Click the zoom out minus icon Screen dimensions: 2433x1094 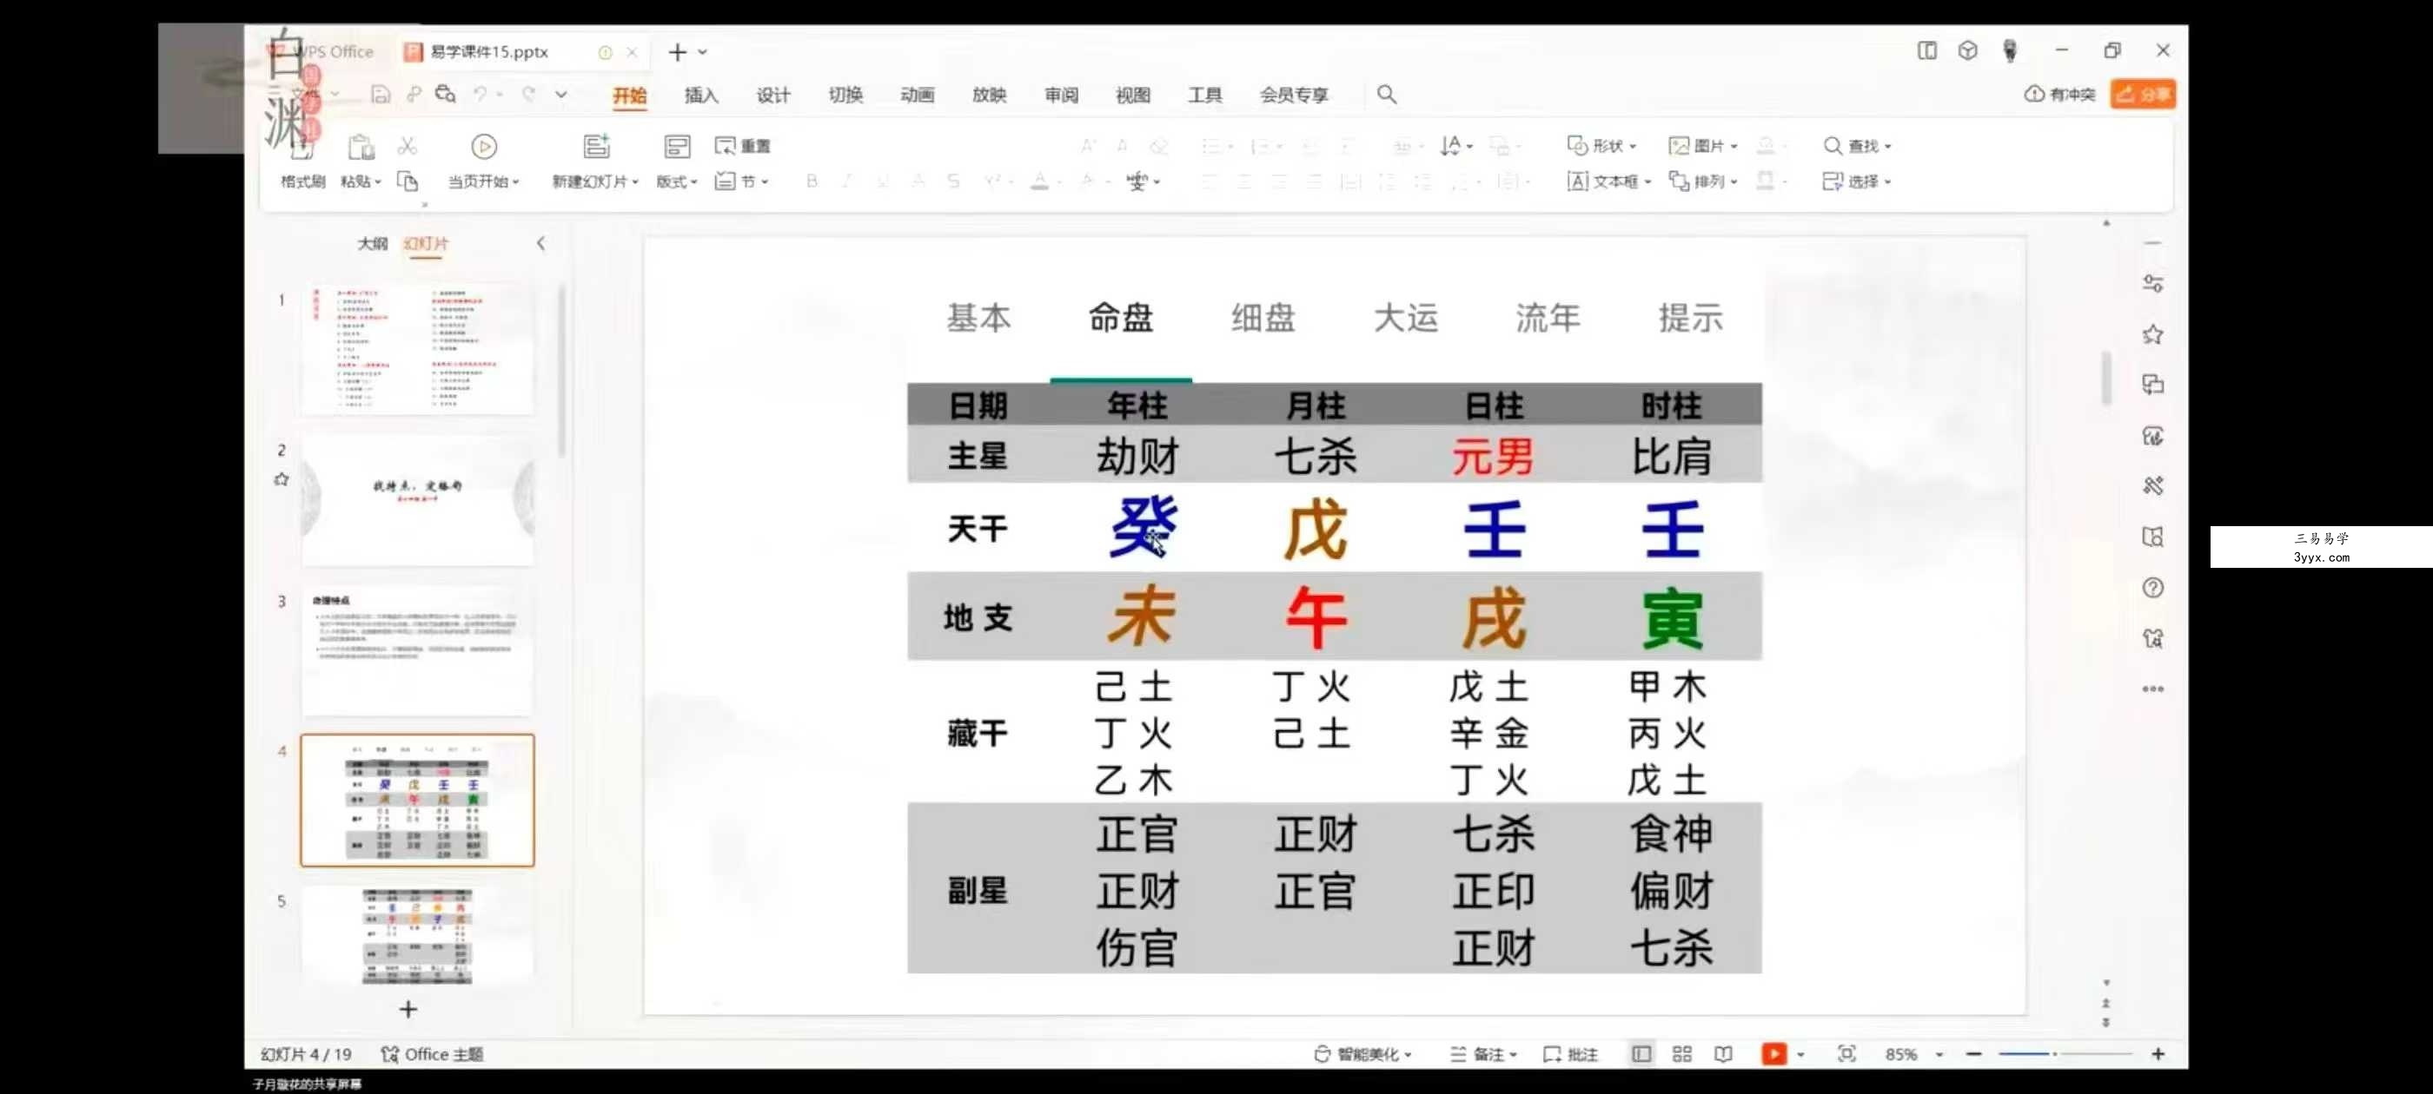[x=1974, y=1053]
